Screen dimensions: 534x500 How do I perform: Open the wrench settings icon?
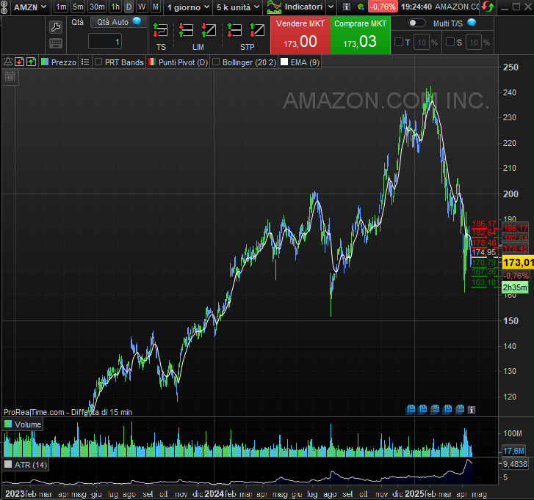(x=56, y=27)
